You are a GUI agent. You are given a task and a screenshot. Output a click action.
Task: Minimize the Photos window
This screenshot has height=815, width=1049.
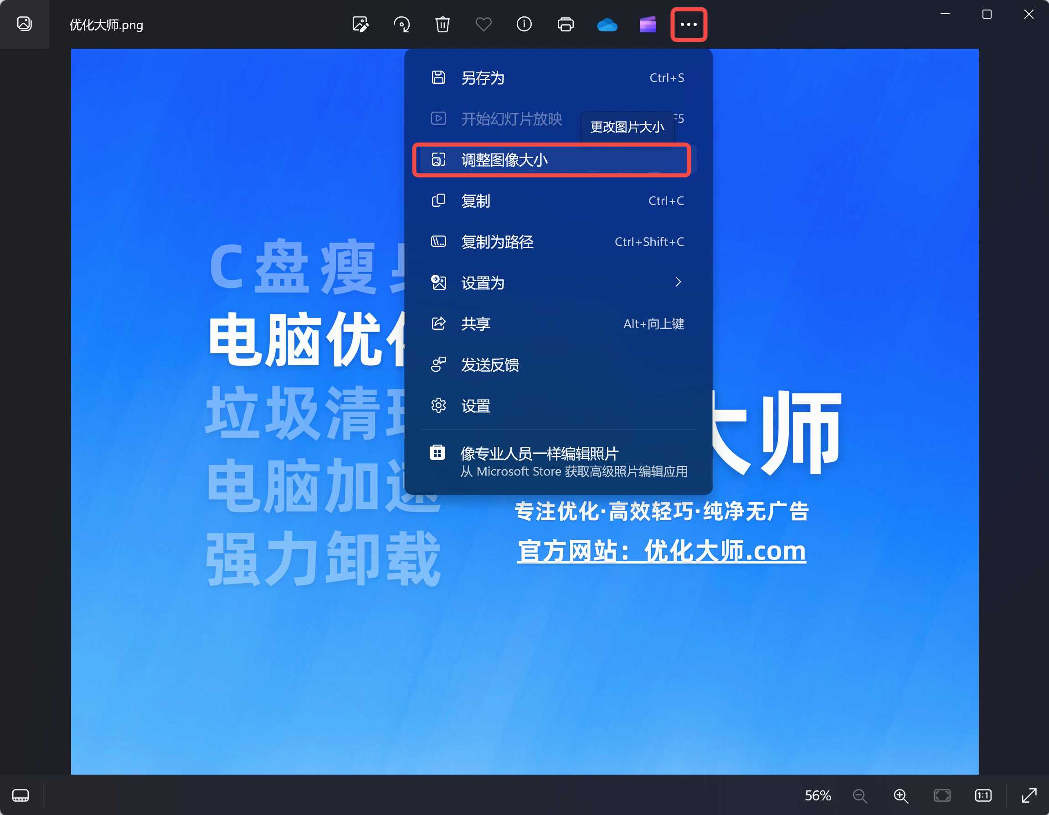[x=945, y=14]
